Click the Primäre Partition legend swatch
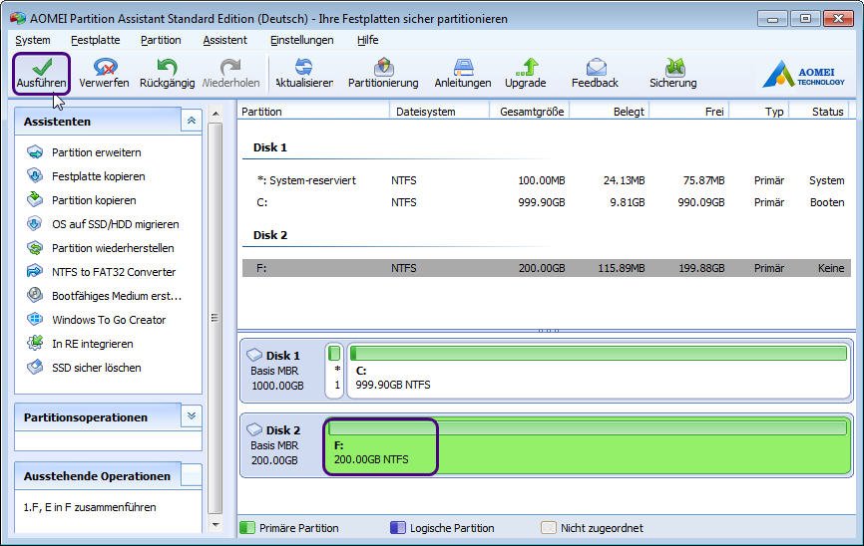The height and width of the screenshot is (546, 864). [247, 528]
